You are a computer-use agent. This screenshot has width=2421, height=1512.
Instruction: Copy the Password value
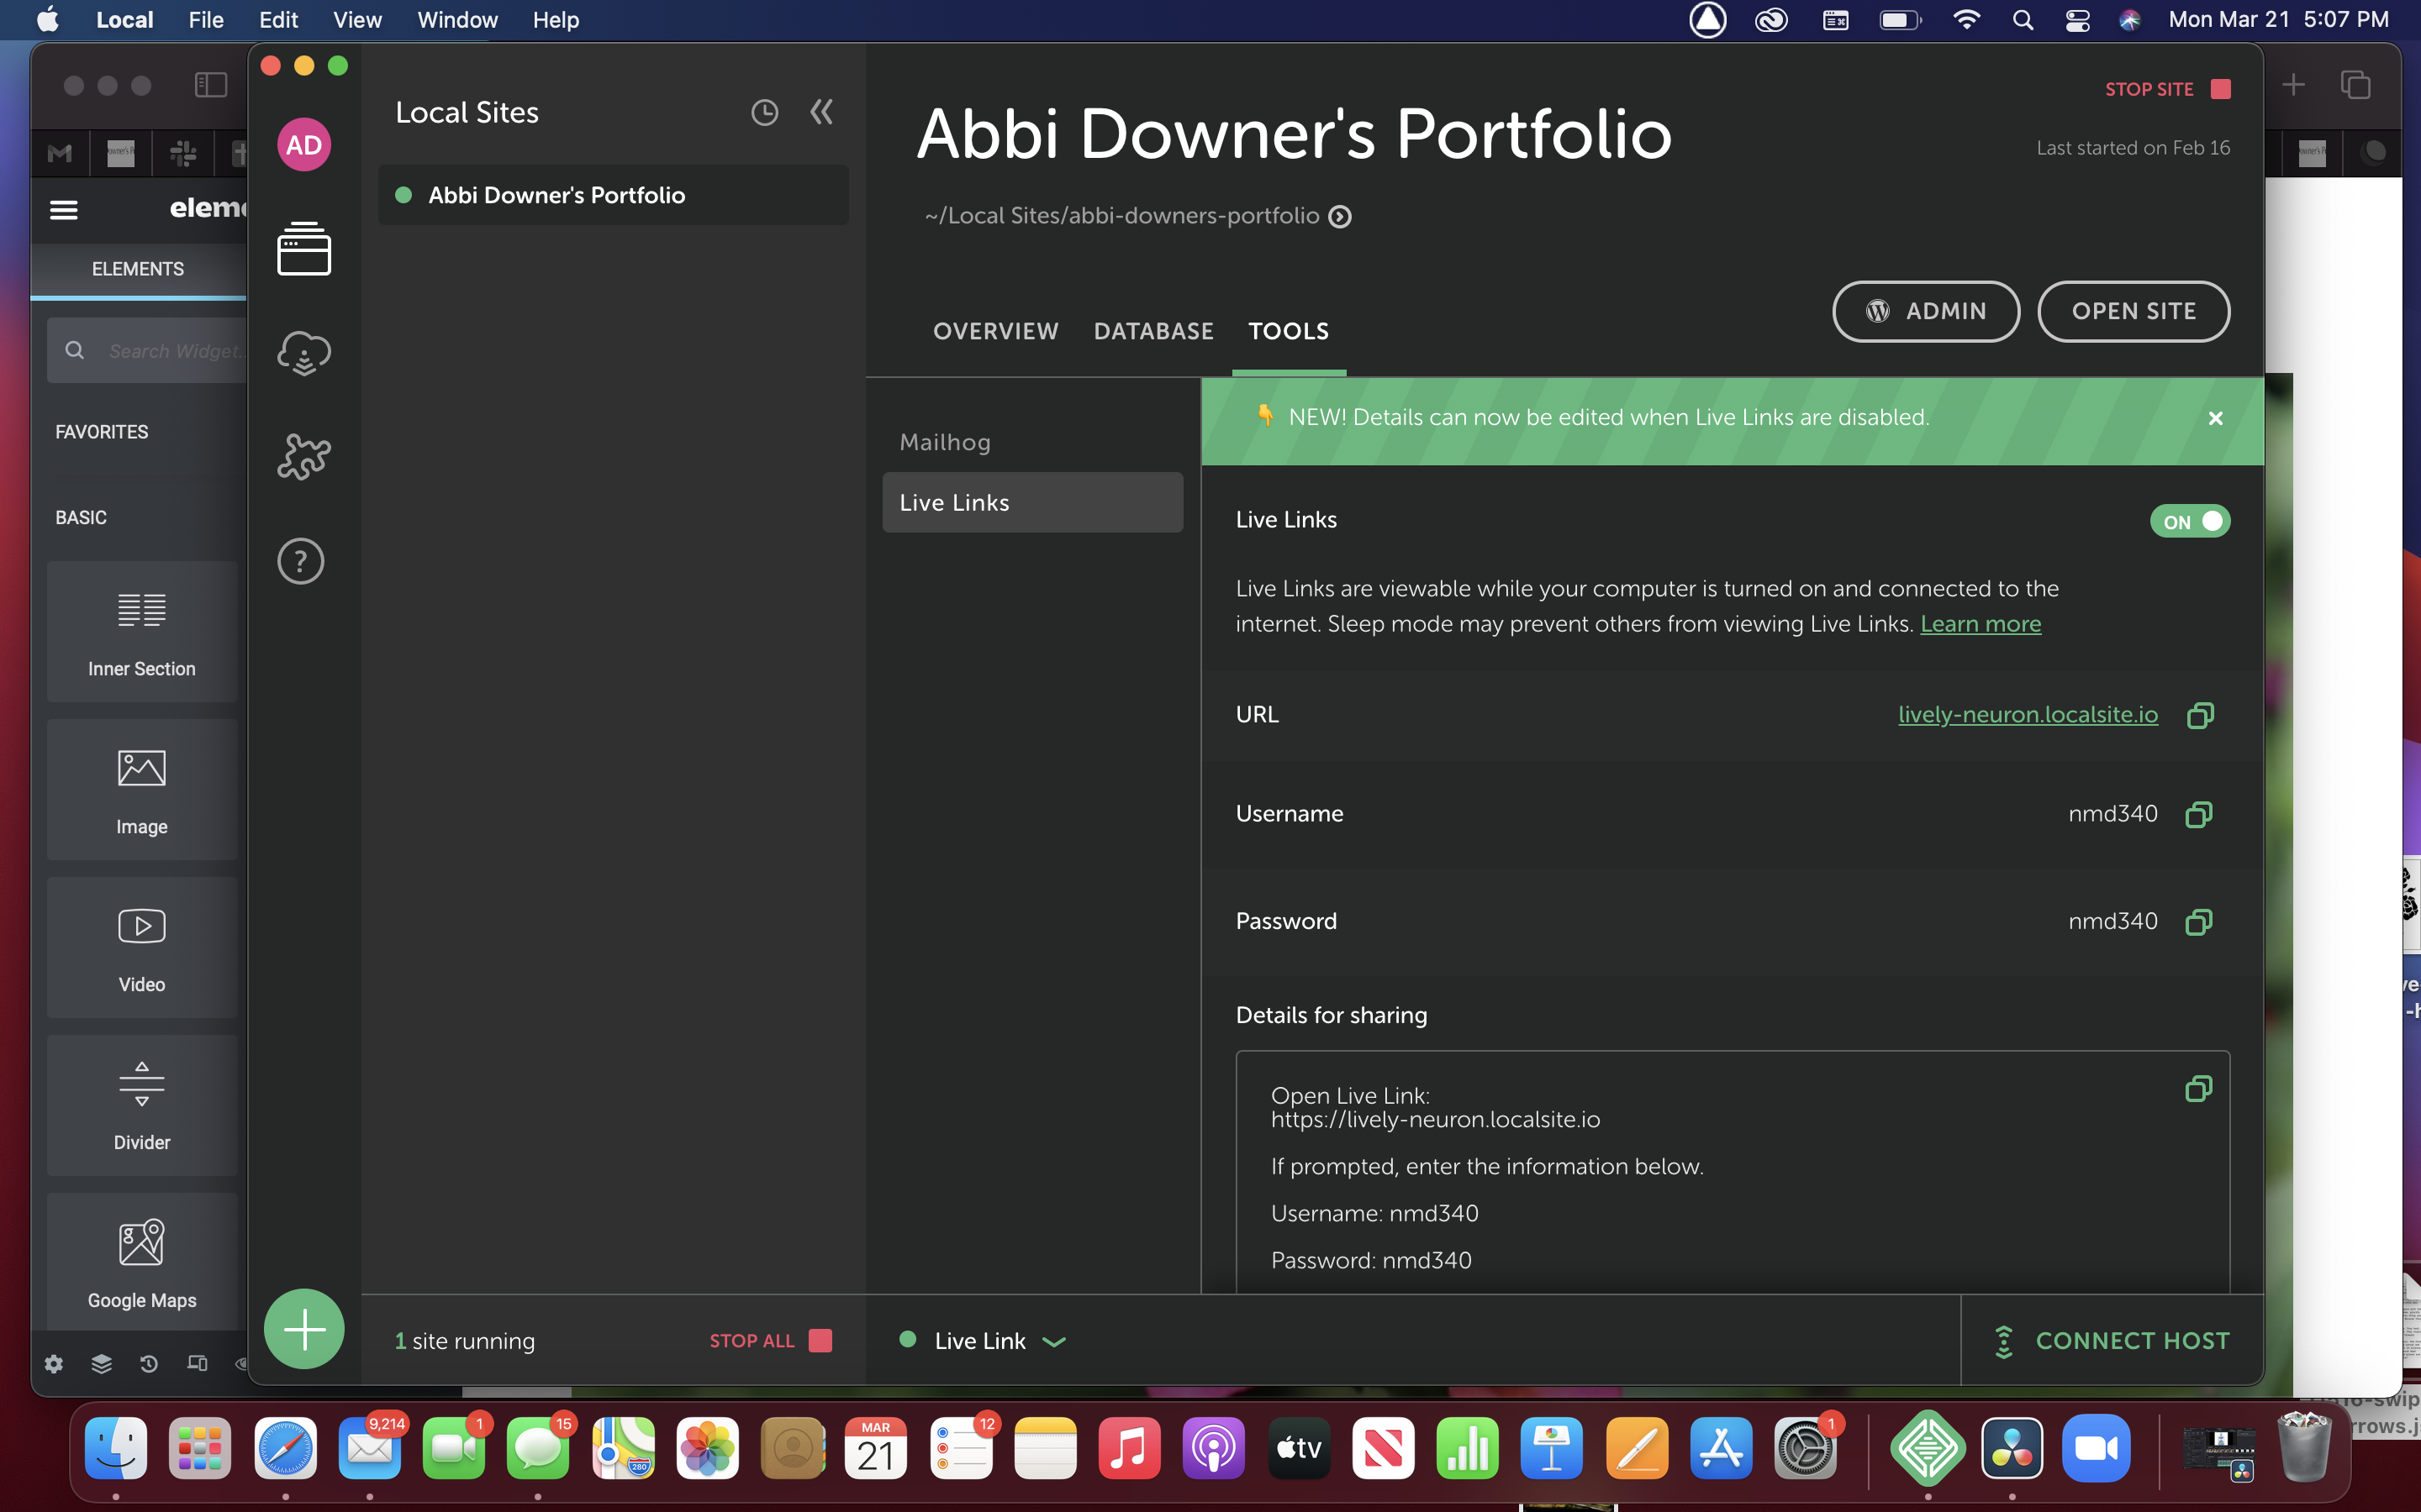[x=2199, y=921]
